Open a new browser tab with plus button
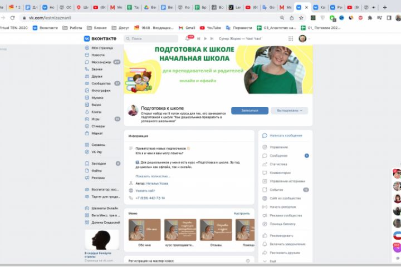 385,7
